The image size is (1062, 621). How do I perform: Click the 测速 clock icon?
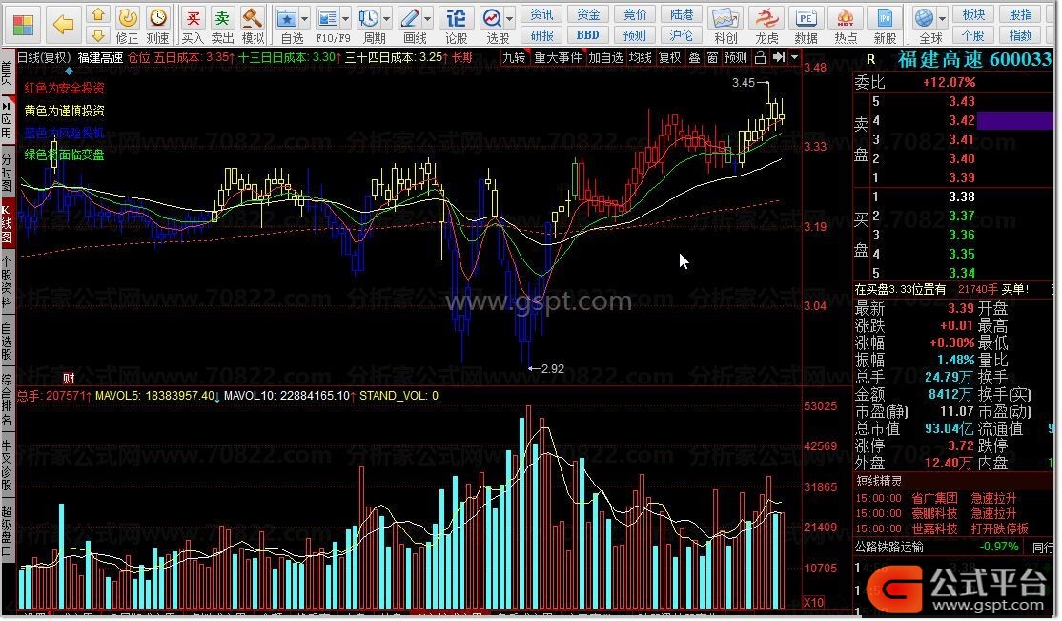(158, 17)
